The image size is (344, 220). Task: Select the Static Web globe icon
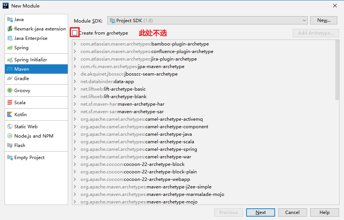click(10, 126)
